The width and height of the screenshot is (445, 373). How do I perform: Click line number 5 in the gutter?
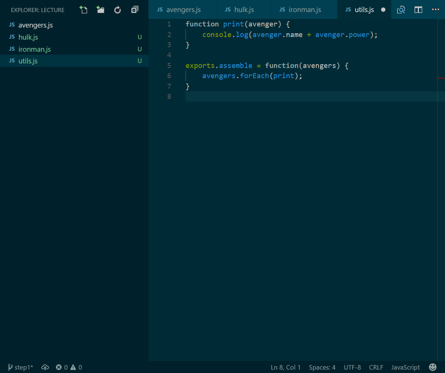point(169,66)
